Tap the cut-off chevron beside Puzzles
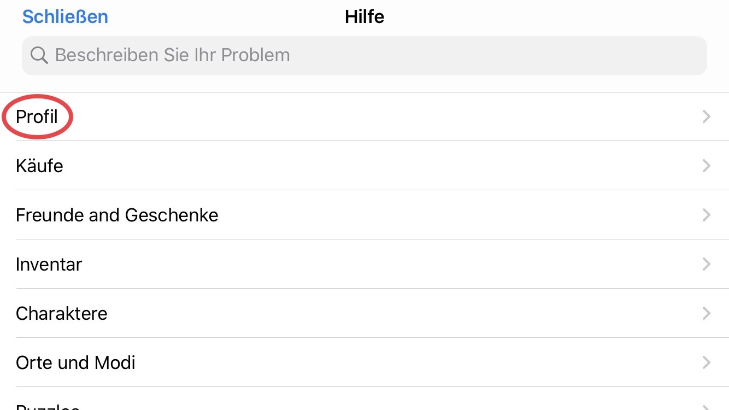The height and width of the screenshot is (410, 729). point(706,407)
